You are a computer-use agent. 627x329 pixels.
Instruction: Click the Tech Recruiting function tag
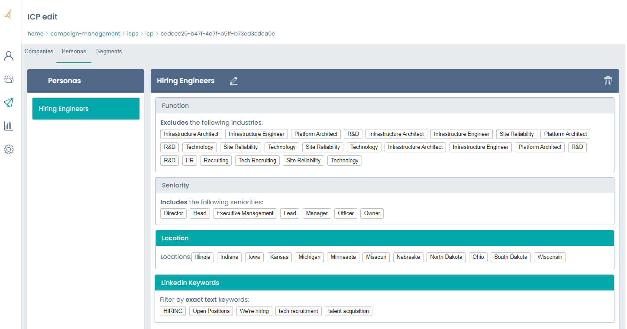(257, 161)
